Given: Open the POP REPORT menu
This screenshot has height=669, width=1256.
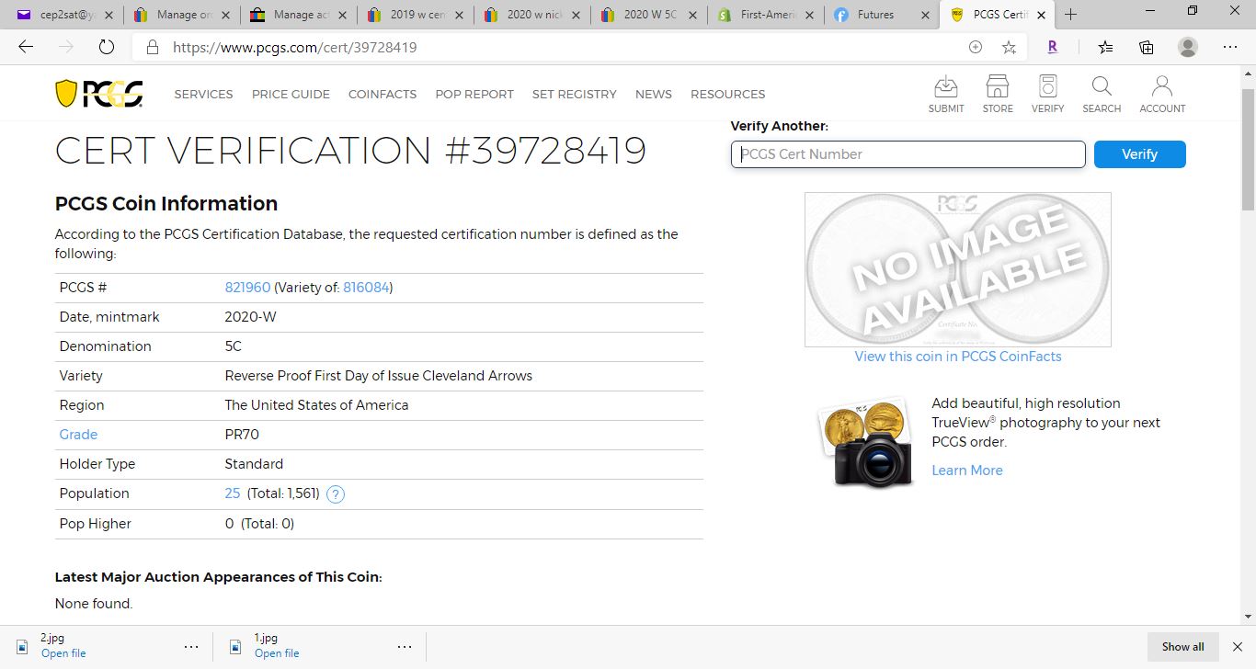Looking at the screenshot, I should tap(474, 94).
